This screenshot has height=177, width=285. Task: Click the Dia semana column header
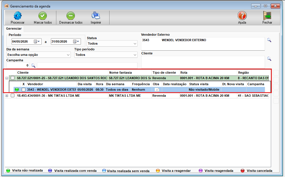pyautogui.click(x=118, y=84)
